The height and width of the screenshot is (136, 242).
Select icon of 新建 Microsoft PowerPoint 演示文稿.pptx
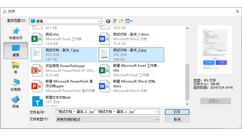point(37,86)
